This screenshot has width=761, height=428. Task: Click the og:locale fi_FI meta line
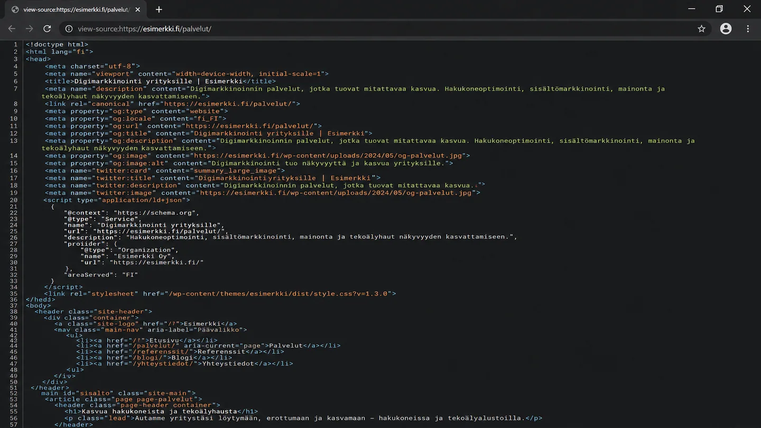pos(135,118)
